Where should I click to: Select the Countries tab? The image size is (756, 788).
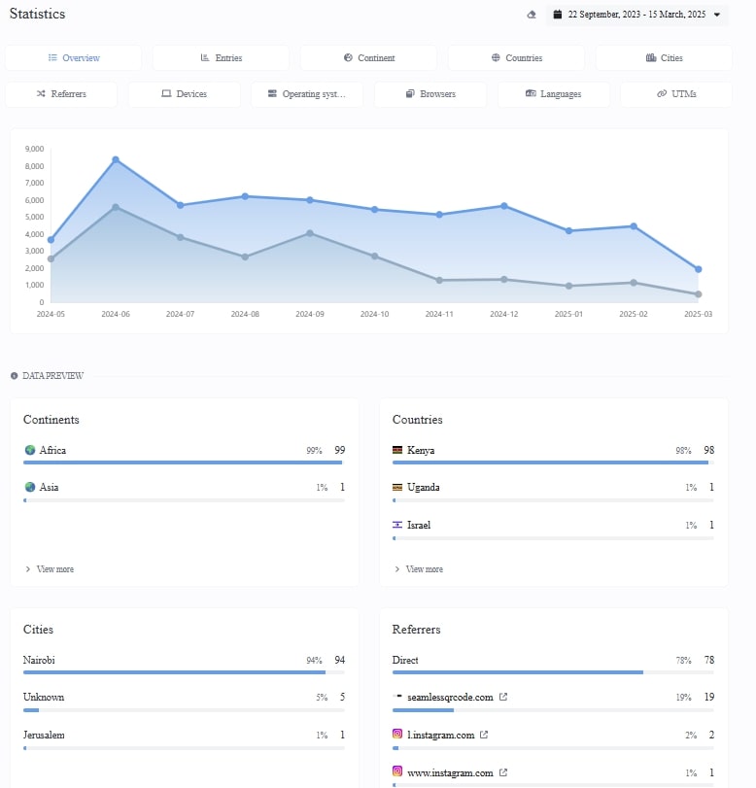516,58
